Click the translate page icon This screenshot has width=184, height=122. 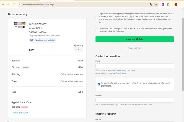[x=151, y=5]
